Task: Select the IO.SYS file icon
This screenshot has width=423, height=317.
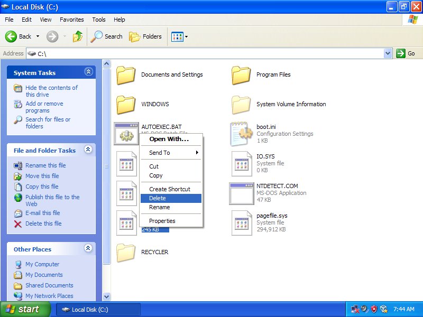Action: (242, 163)
